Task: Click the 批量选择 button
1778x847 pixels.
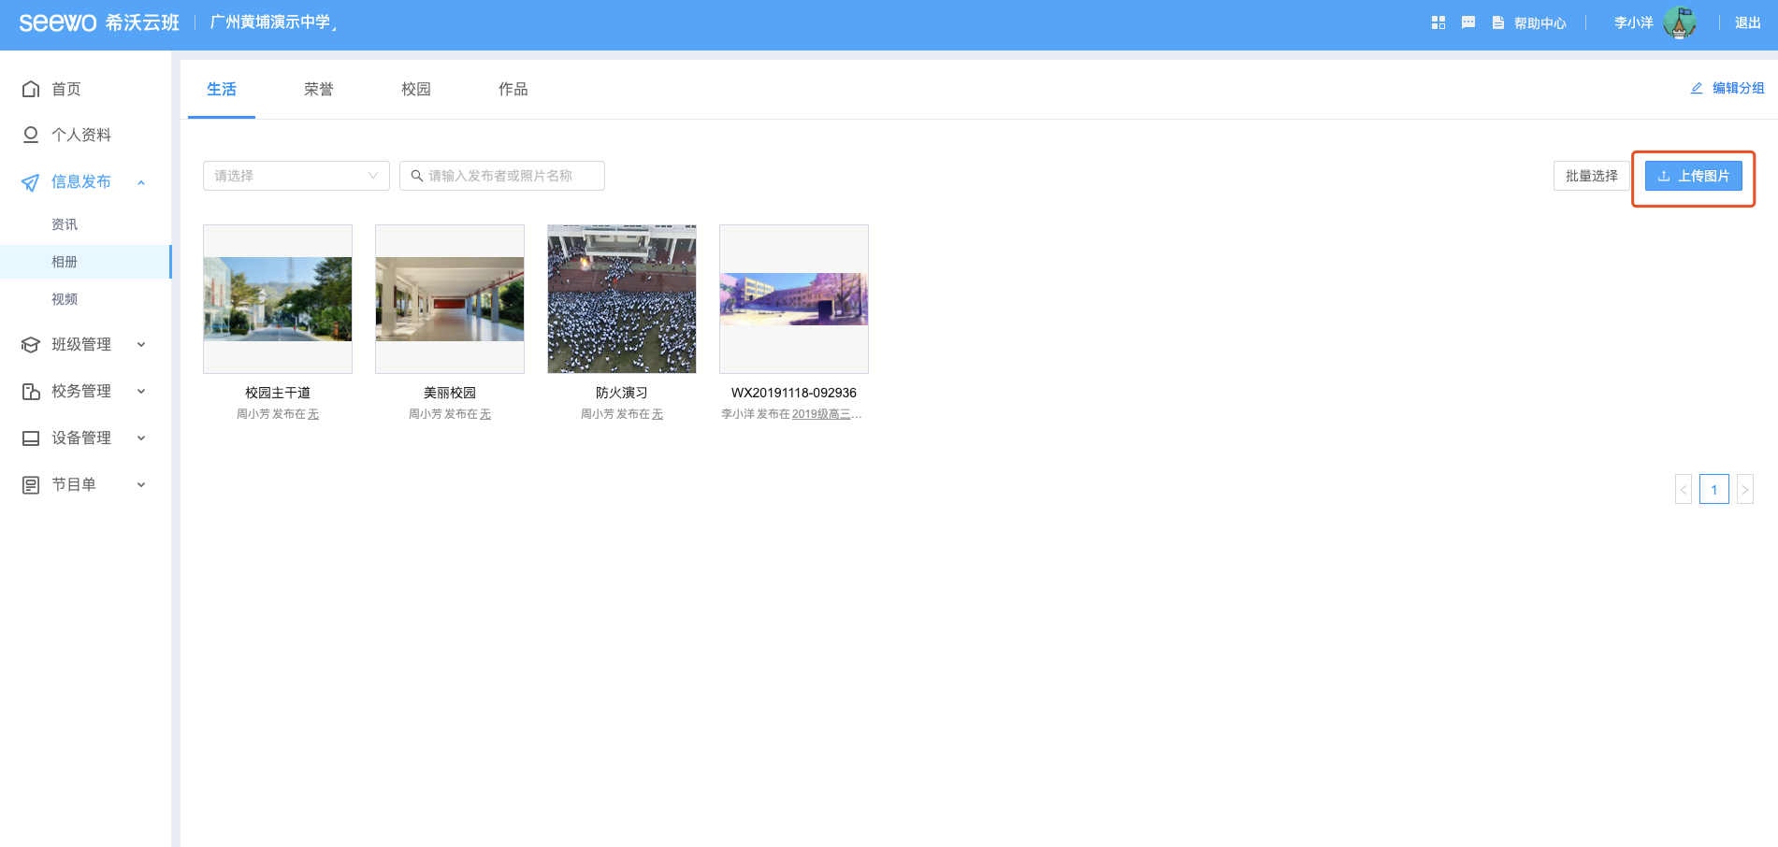Action: coord(1591,176)
